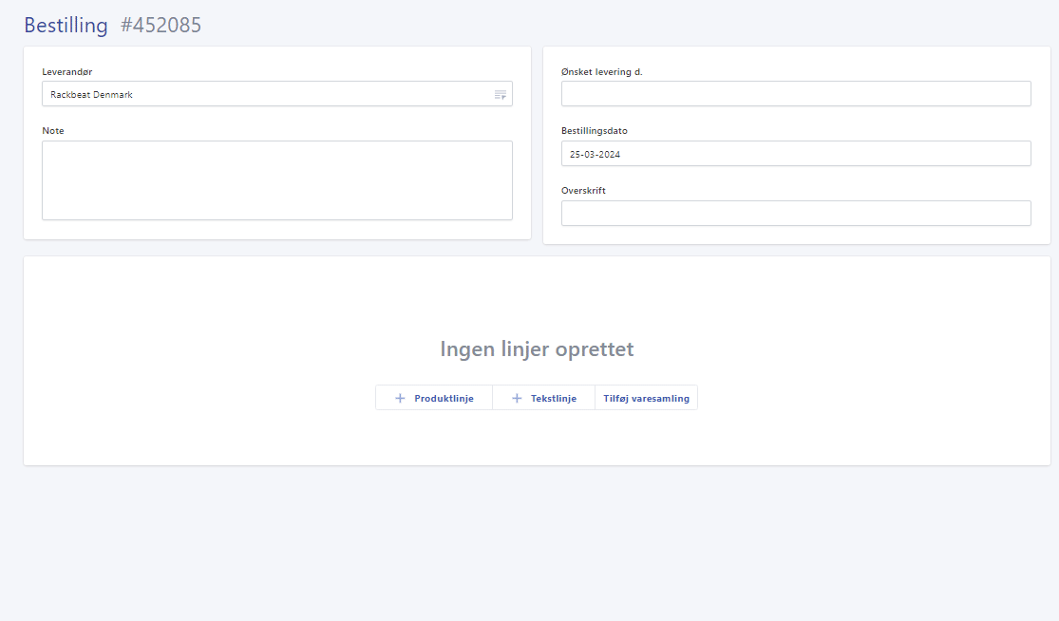Add a Tekstlinje to the order

[x=543, y=398]
